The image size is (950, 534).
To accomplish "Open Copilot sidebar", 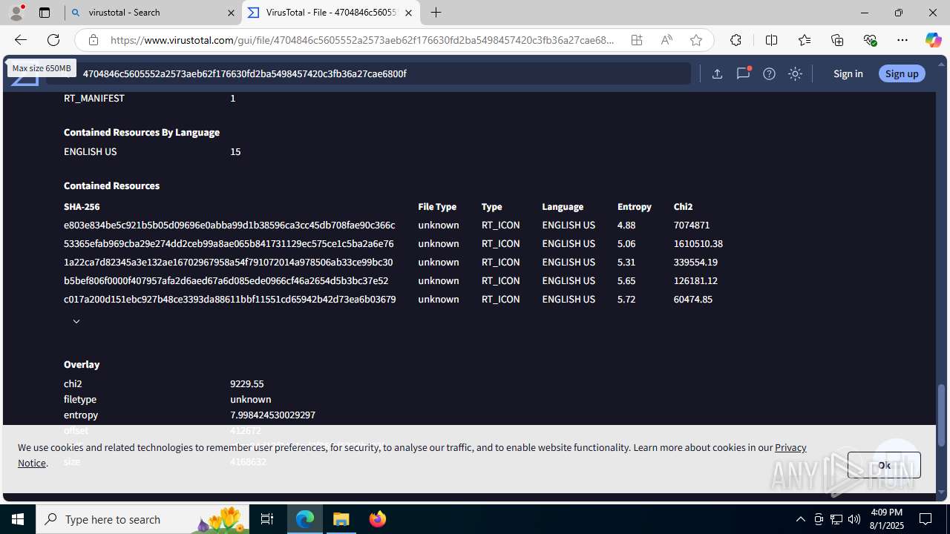I will (933, 40).
